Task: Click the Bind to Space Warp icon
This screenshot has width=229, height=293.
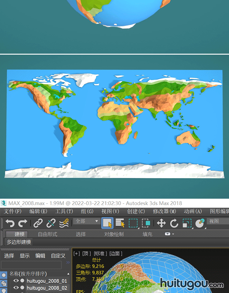Action: (64, 223)
